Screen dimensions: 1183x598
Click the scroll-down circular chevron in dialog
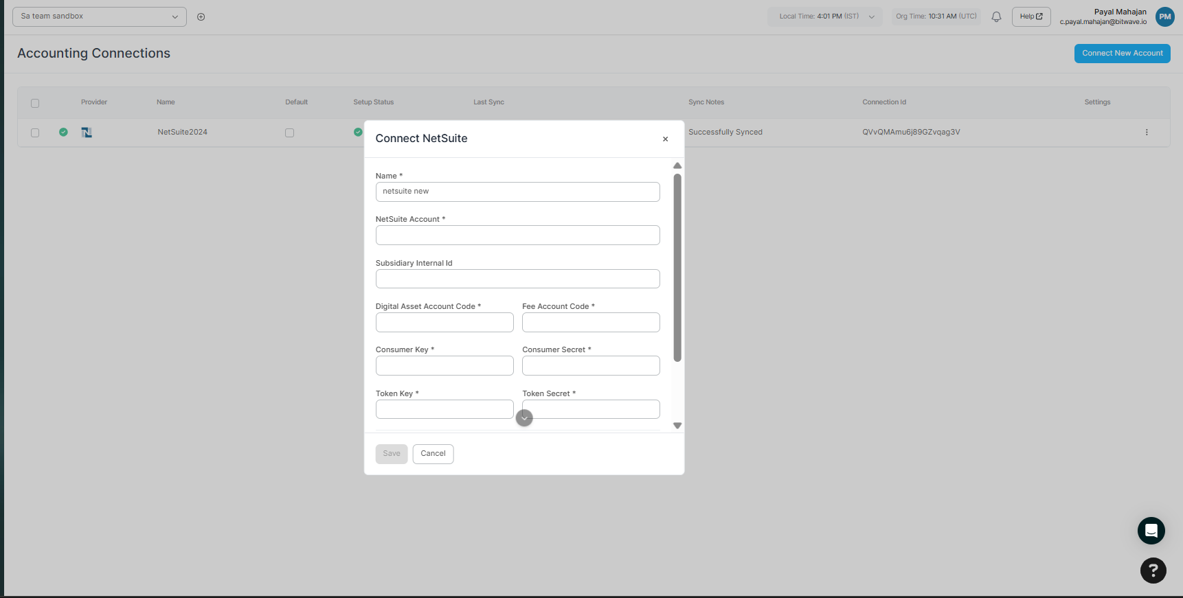click(524, 417)
